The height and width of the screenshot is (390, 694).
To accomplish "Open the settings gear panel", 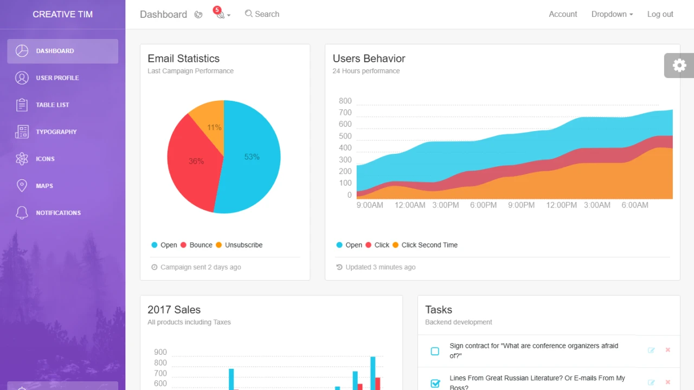I will (x=679, y=66).
